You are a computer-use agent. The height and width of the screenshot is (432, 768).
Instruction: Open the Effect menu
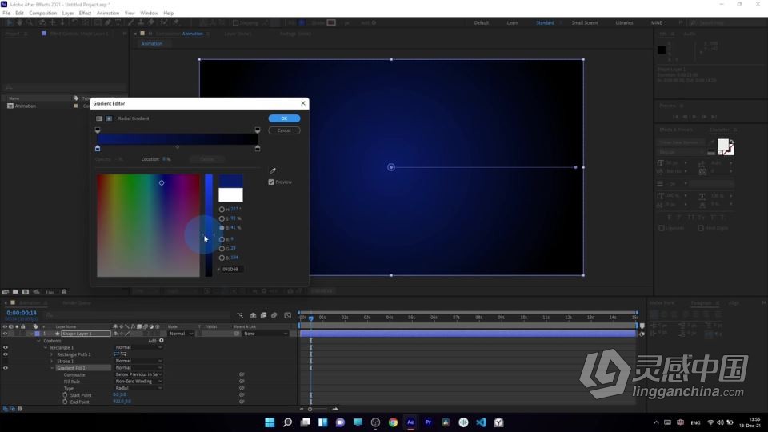point(85,14)
